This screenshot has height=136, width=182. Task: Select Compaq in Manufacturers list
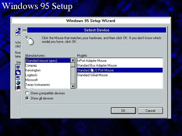click(48, 65)
